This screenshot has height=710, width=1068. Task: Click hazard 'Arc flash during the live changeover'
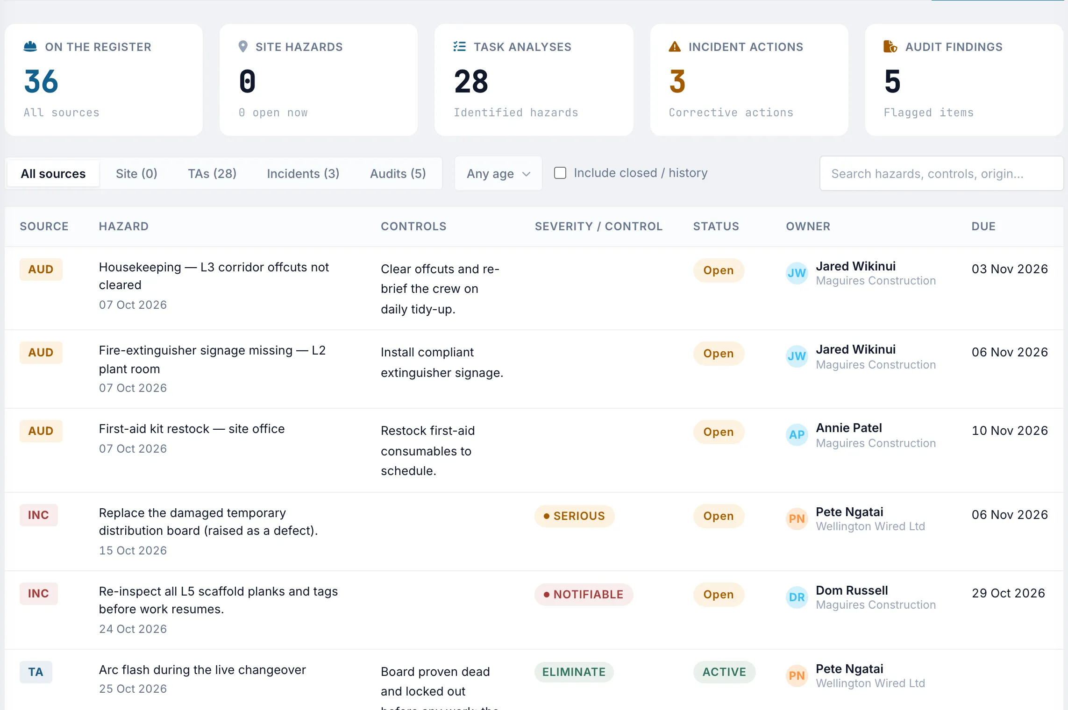(x=202, y=670)
